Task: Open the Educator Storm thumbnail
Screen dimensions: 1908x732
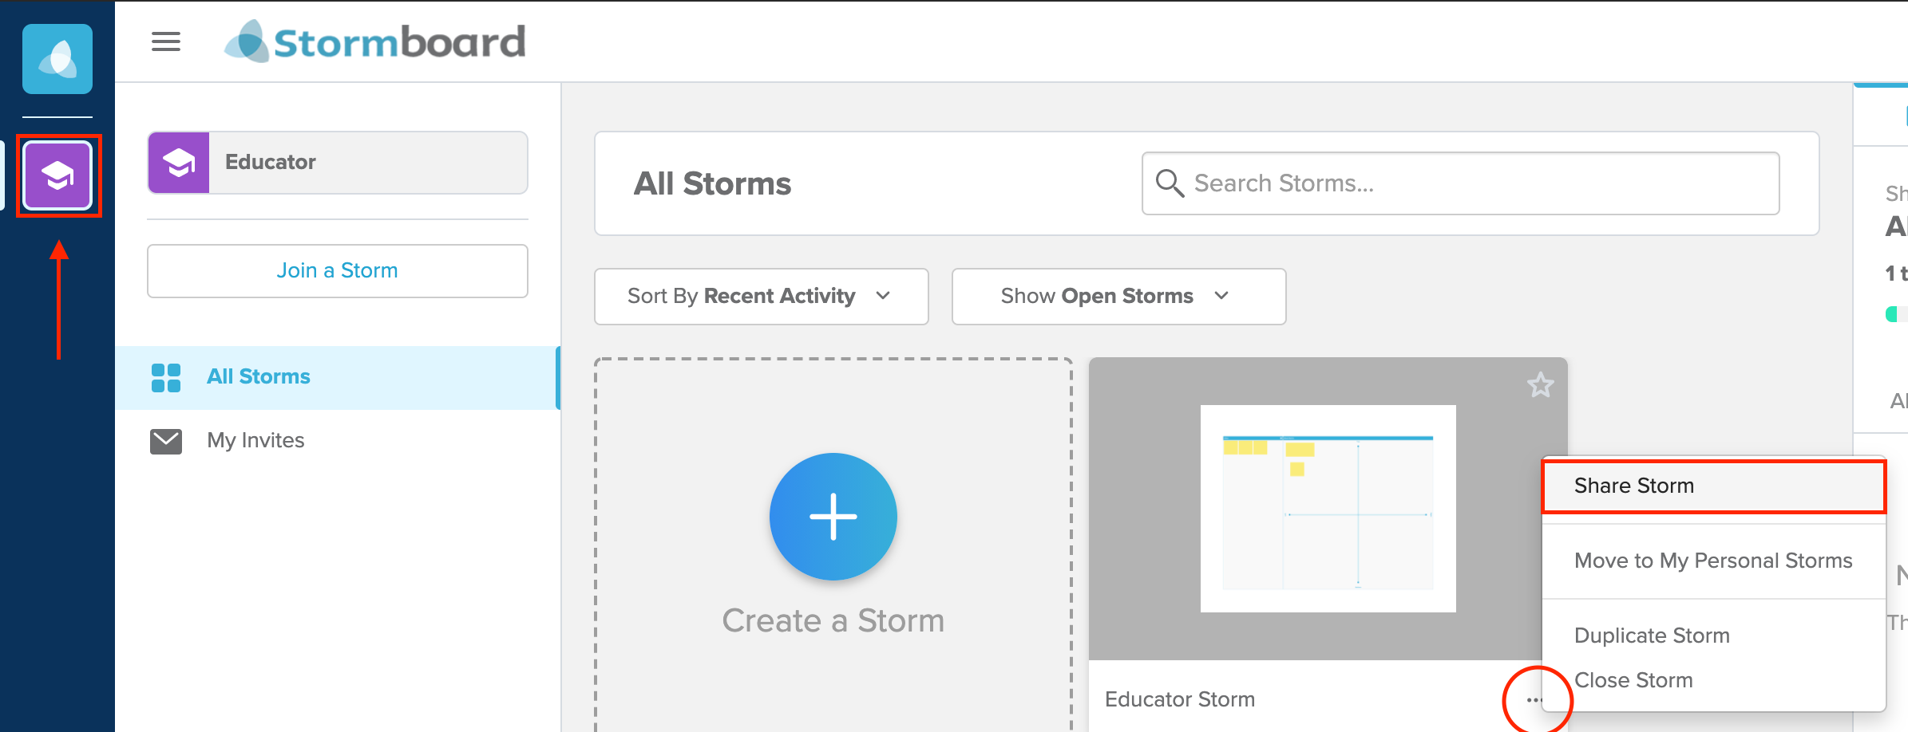Action: (x=1328, y=509)
